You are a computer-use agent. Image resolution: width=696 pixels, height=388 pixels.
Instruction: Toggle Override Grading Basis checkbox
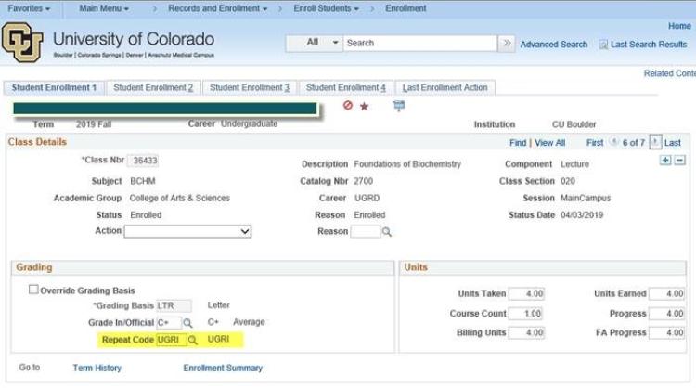point(33,290)
